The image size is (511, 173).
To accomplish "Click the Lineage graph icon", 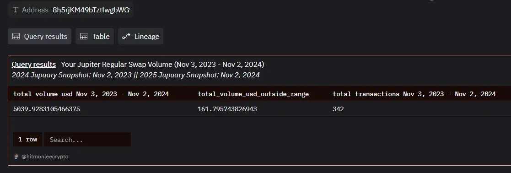I will tap(126, 37).
